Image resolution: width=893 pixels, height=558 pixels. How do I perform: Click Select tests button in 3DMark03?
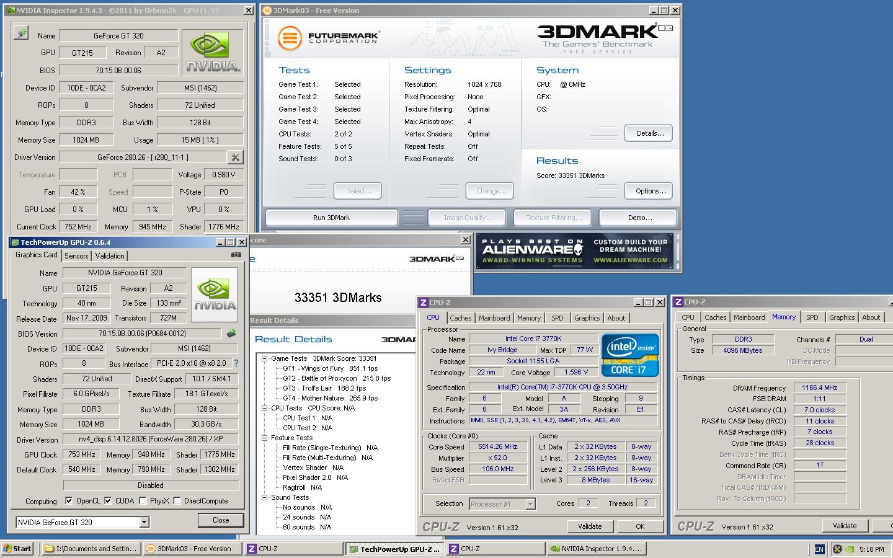(358, 191)
